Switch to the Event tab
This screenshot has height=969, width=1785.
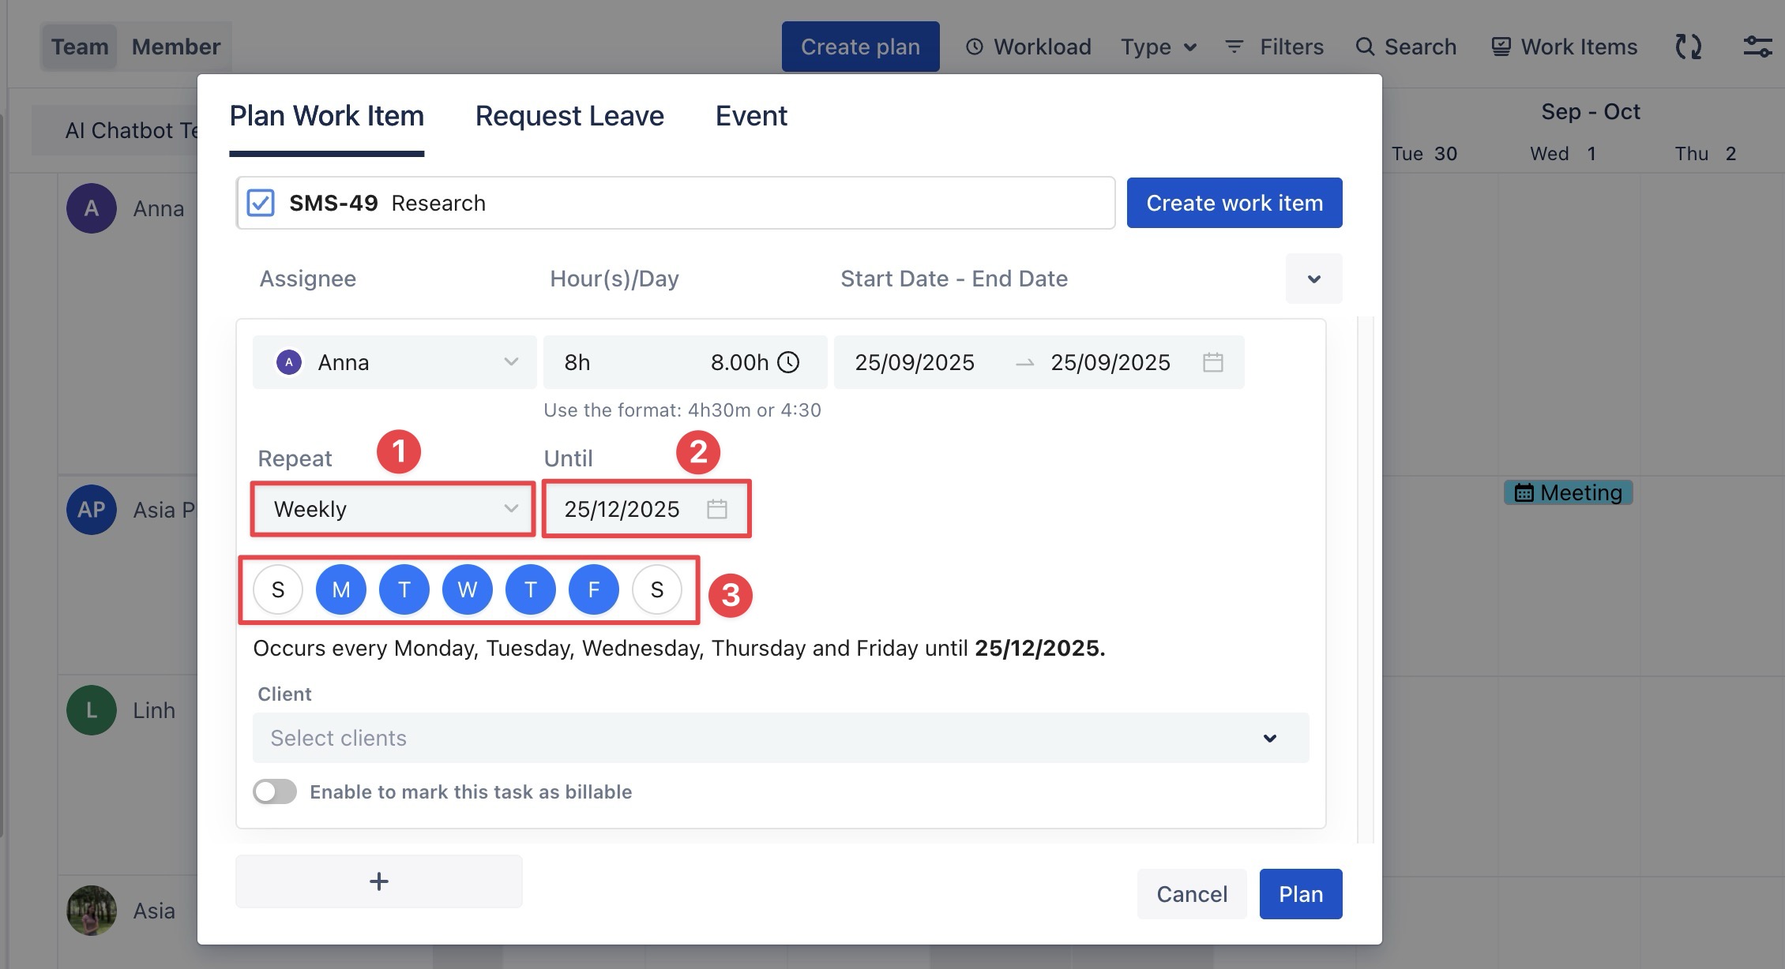[x=751, y=116]
